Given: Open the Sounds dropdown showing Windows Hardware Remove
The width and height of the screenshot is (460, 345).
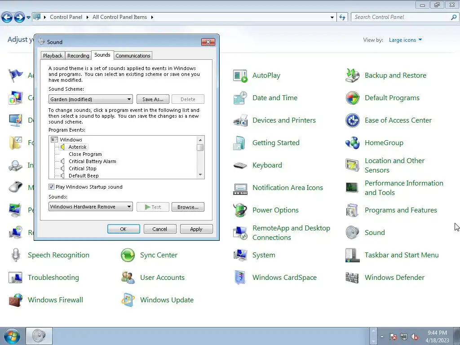Looking at the screenshot, I should pyautogui.click(x=90, y=207).
